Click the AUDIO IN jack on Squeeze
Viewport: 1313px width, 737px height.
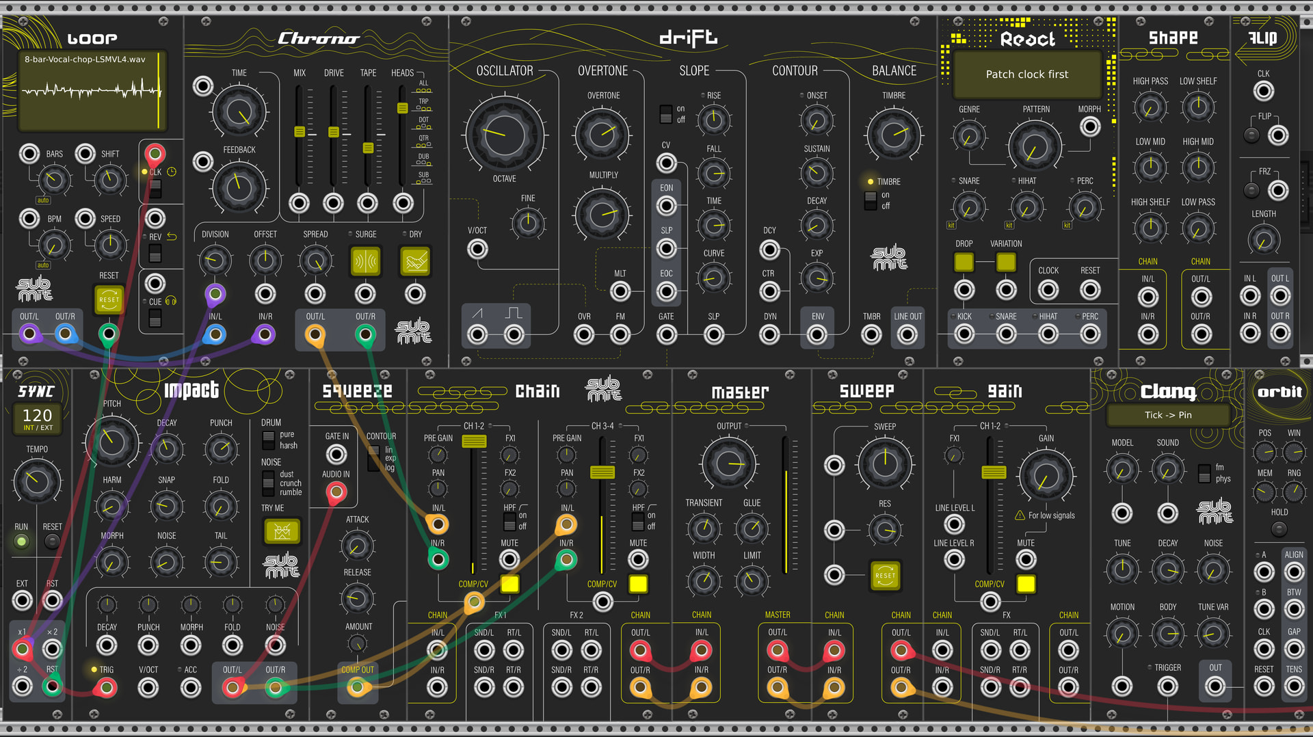336,492
